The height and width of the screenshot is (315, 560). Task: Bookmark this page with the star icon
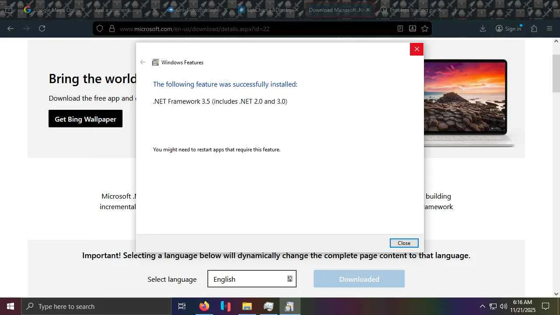pyautogui.click(x=425, y=28)
